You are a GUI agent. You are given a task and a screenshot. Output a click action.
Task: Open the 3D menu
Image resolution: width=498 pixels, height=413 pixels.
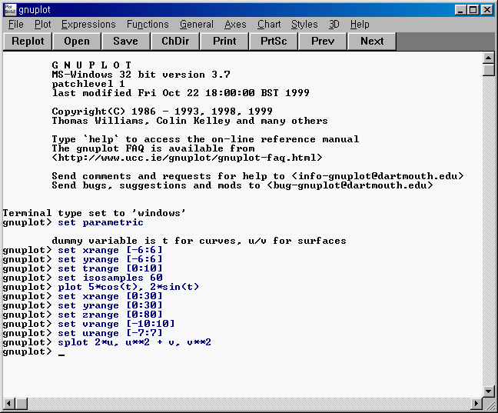(x=334, y=25)
